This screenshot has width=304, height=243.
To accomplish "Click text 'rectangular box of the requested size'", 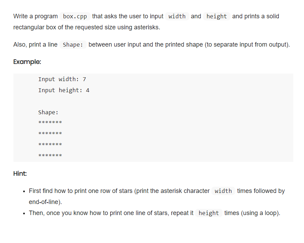I will pyautogui.click(x=61, y=27).
